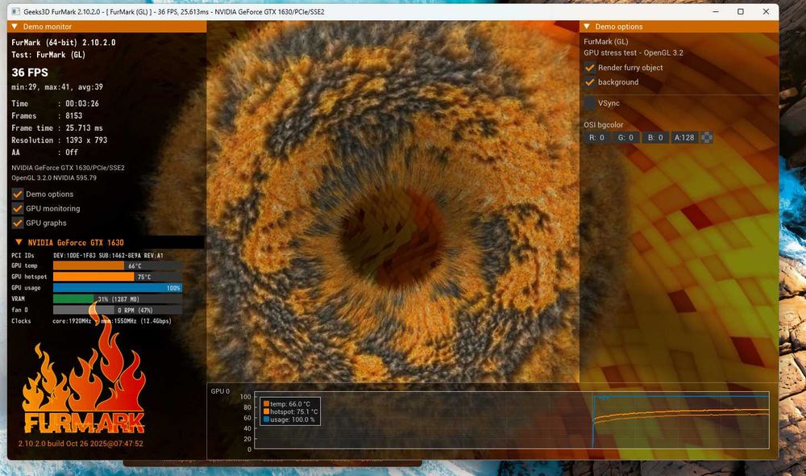Click the blue usage legend marker in graph
Image resolution: width=806 pixels, height=476 pixels.
(266, 420)
